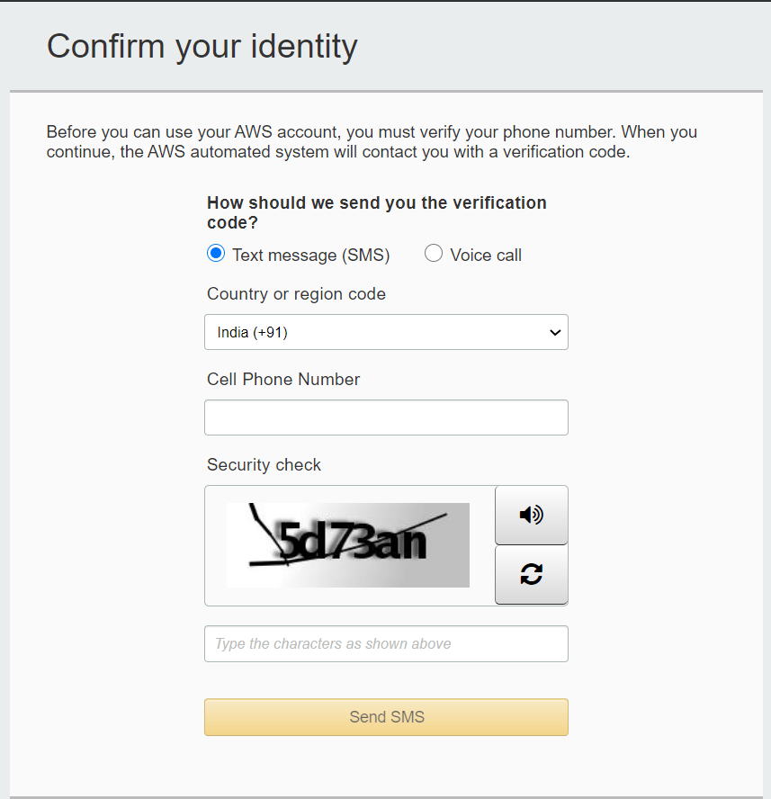The image size is (771, 799).
Task: Select the Text message (SMS) option
Action: [215, 253]
